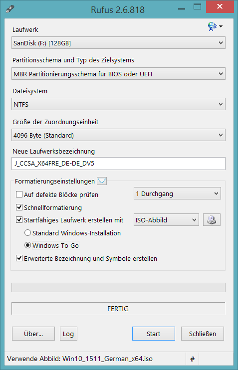Image resolution: width=238 pixels, height=370 pixels.
Task: Enable Auf defekte Blöcke prüfen checkbox
Action: click(x=19, y=194)
